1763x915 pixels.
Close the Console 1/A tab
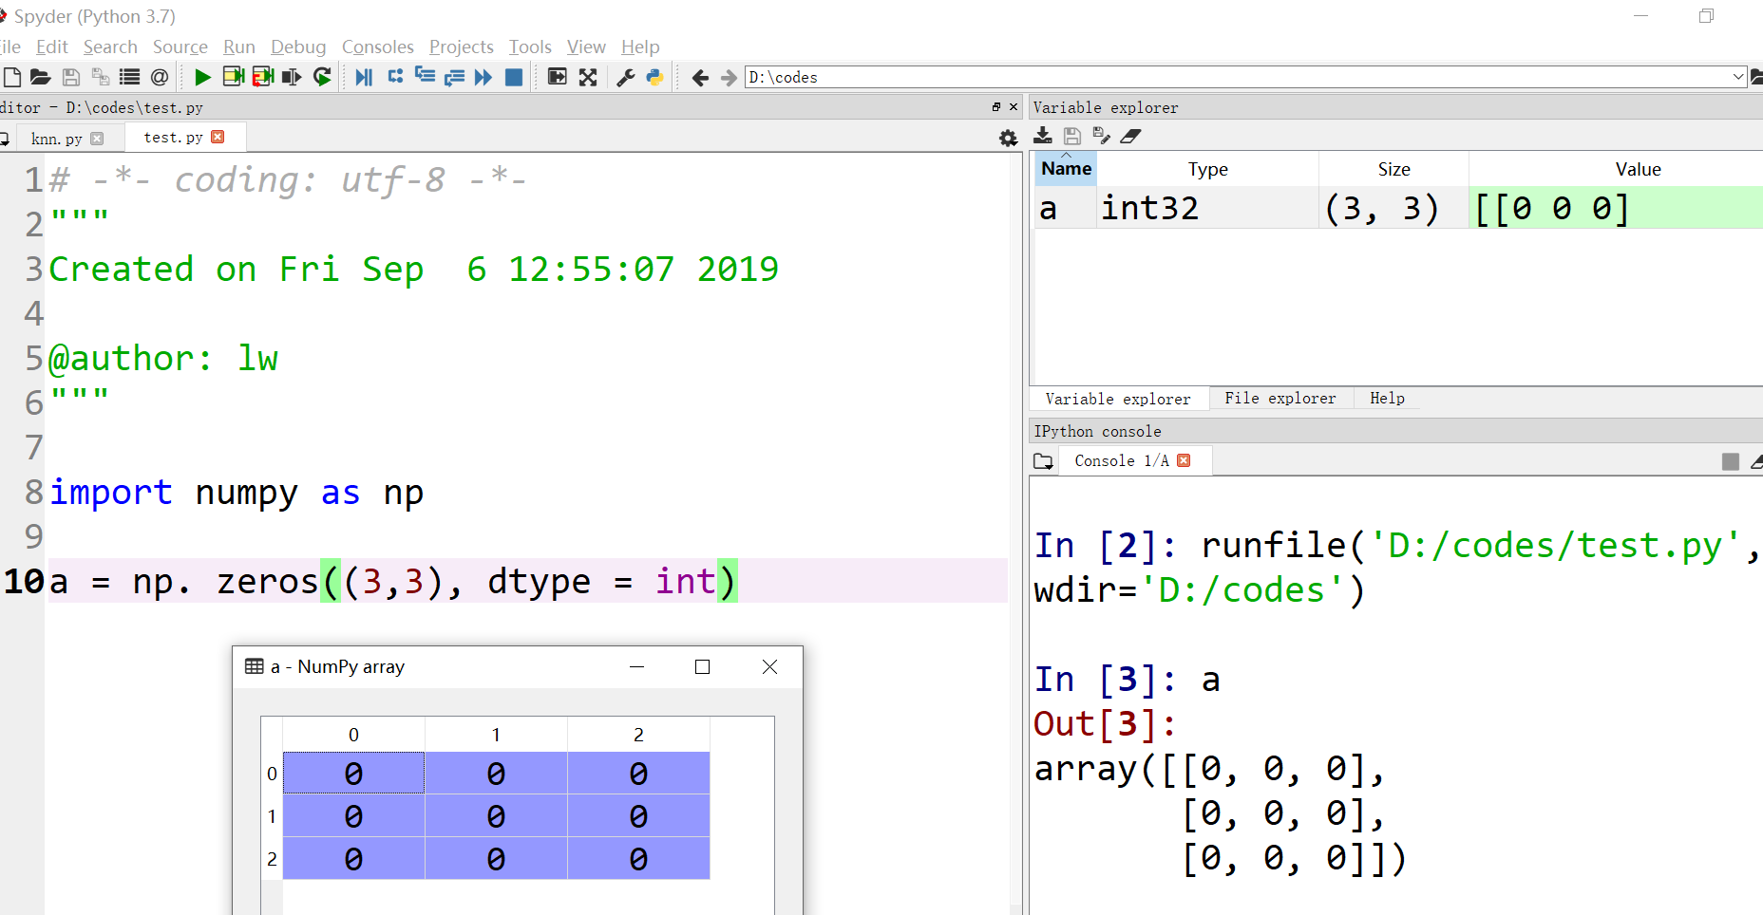coord(1184,460)
